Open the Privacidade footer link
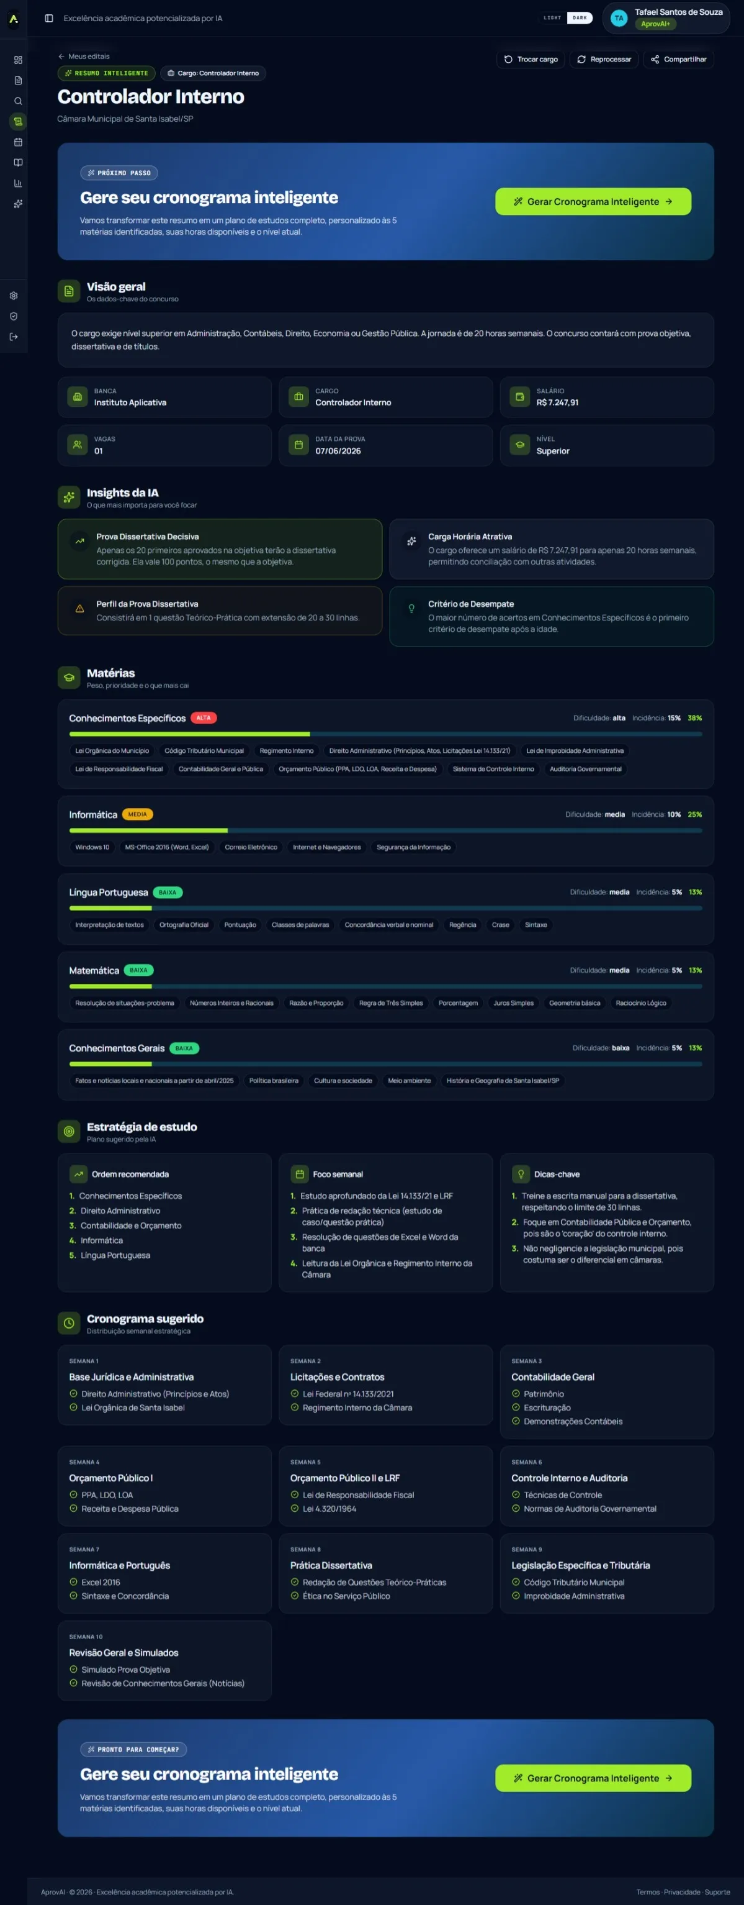 click(682, 1892)
